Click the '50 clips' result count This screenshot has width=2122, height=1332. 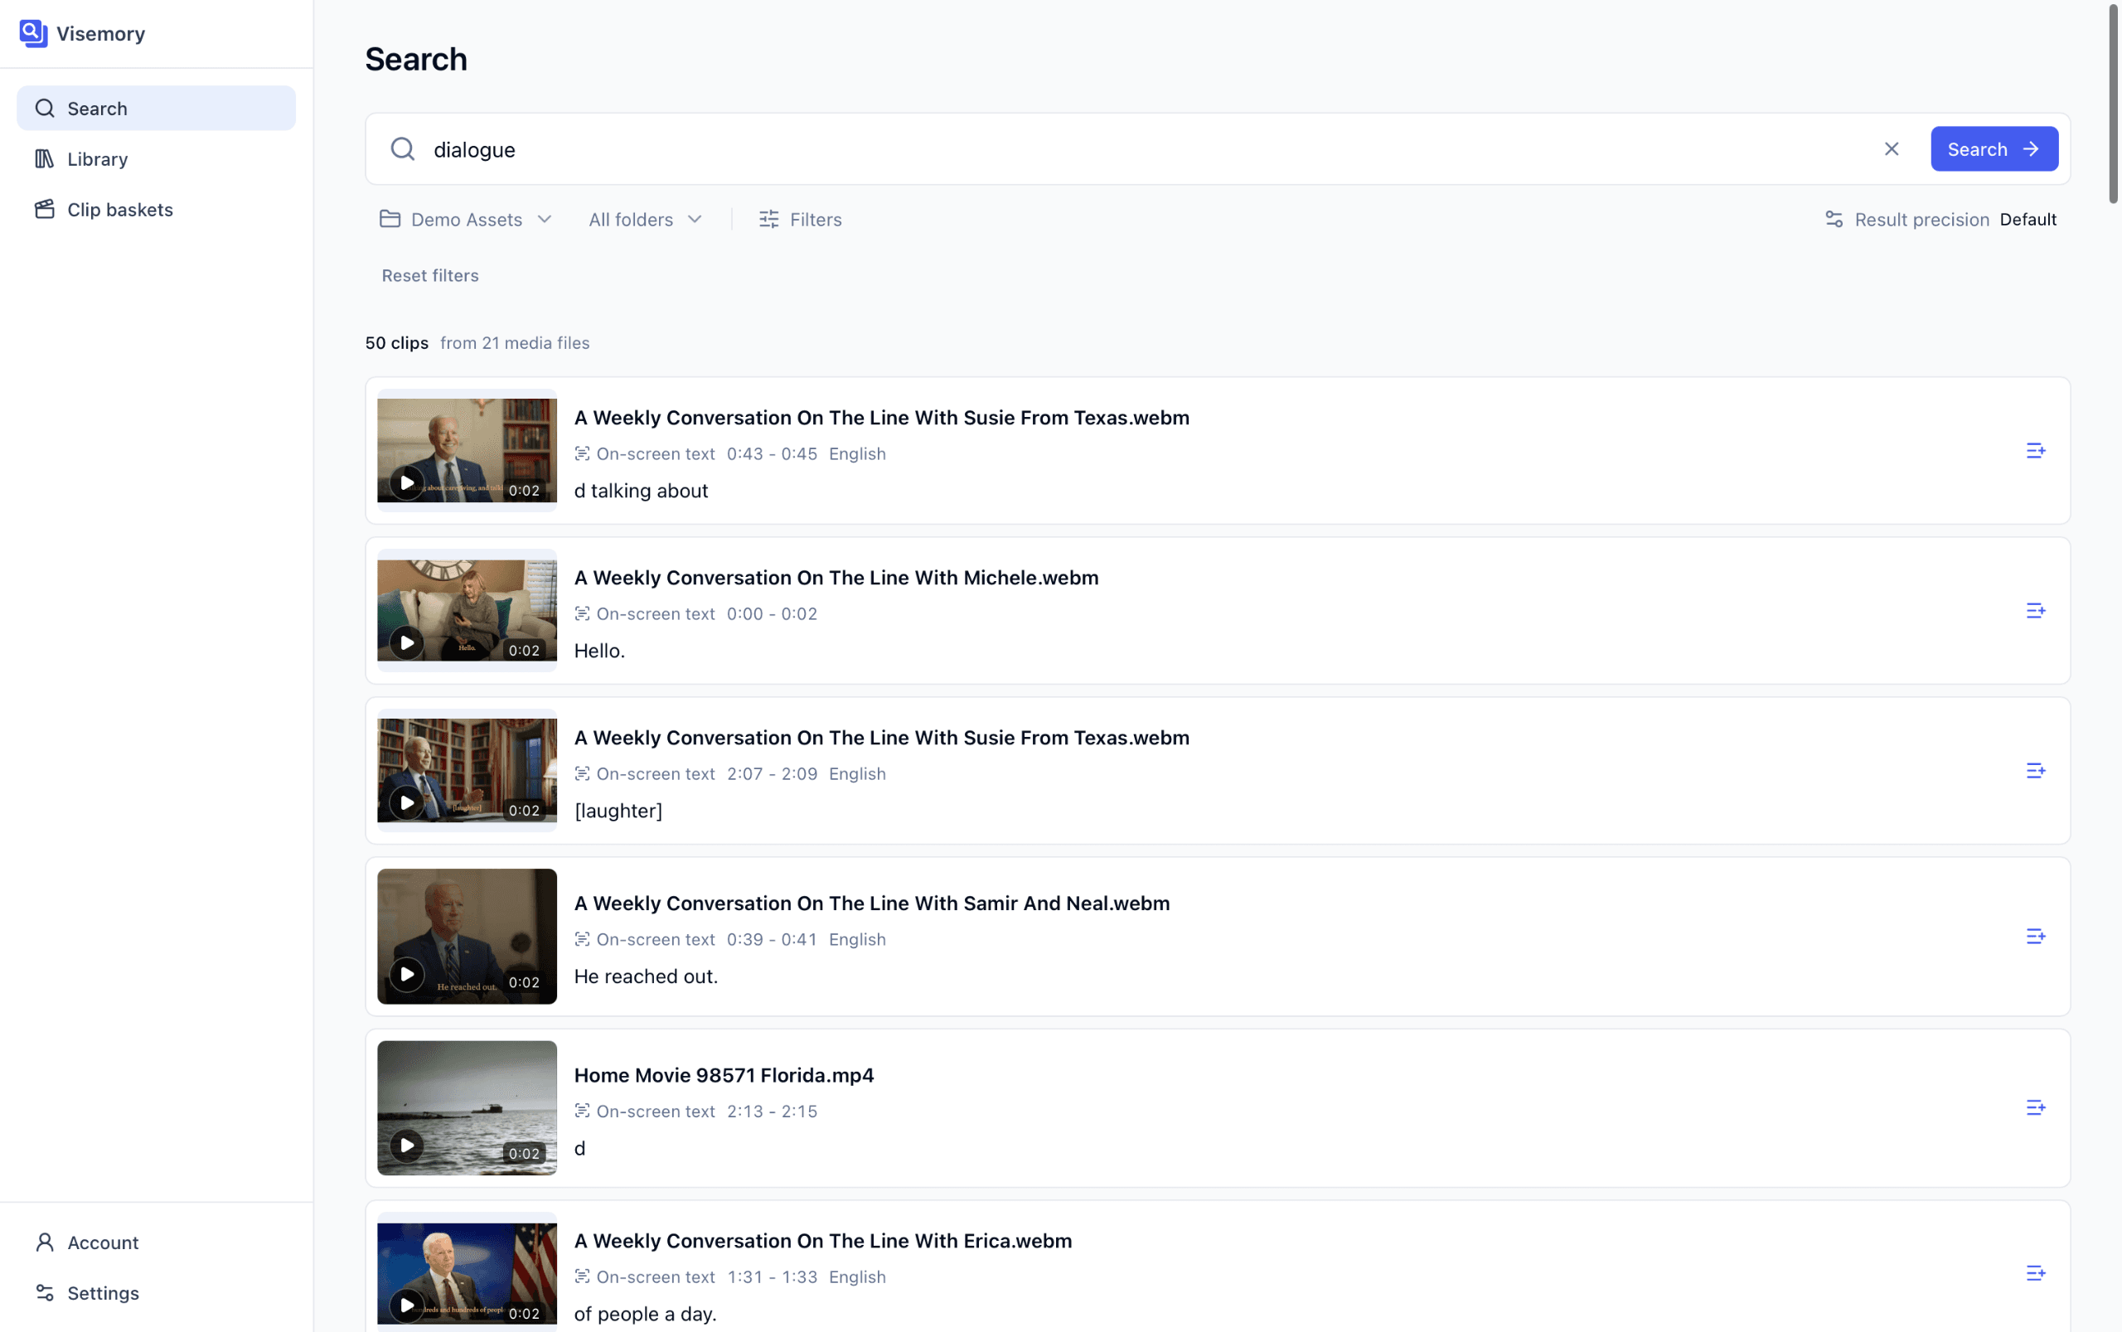(x=396, y=344)
